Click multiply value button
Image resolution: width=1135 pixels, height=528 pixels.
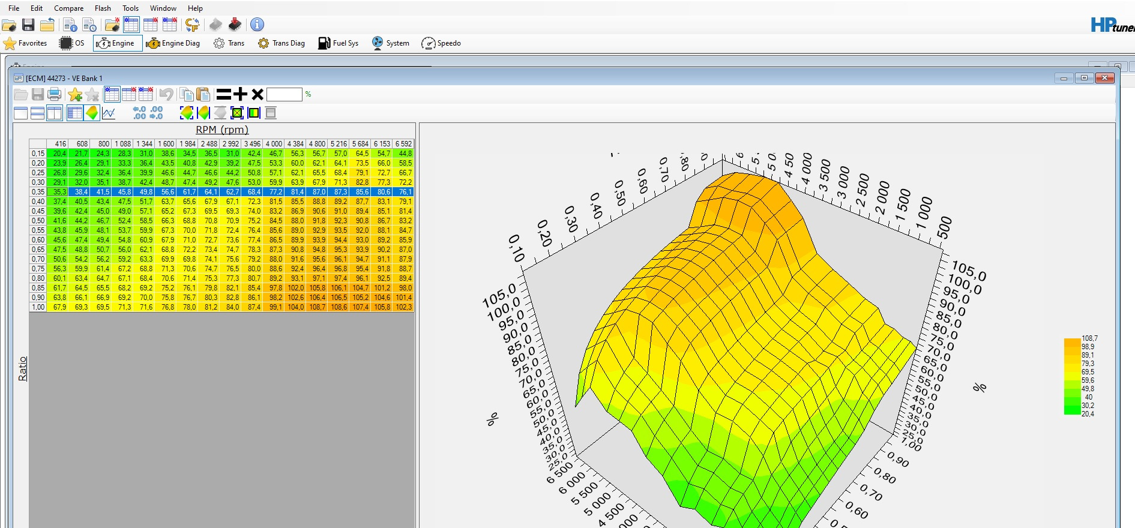point(257,94)
